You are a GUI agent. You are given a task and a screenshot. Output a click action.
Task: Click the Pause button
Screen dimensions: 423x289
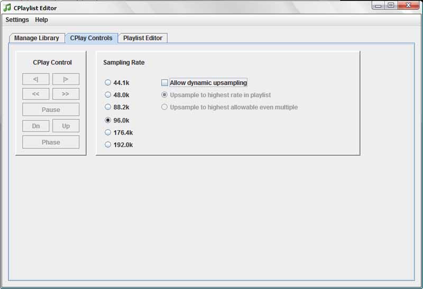pos(51,109)
